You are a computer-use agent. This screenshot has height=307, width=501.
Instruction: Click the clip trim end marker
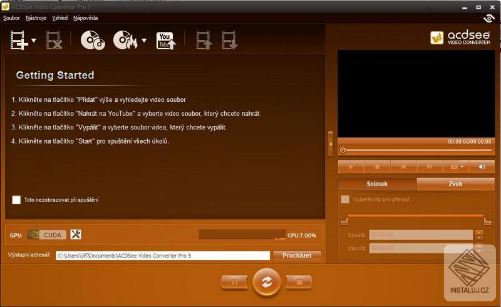[488, 221]
